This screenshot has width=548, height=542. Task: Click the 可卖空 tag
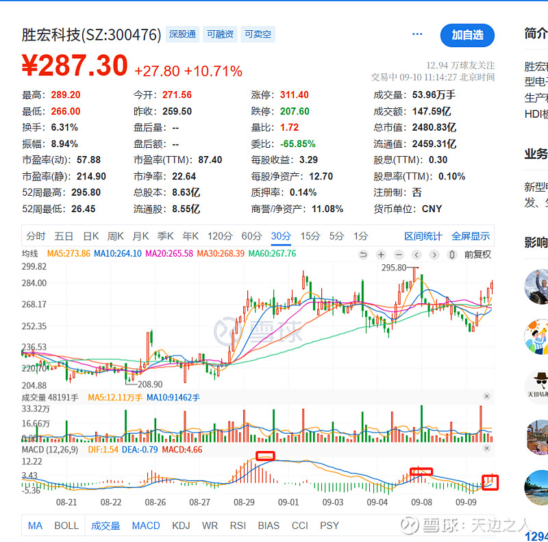coord(258,34)
